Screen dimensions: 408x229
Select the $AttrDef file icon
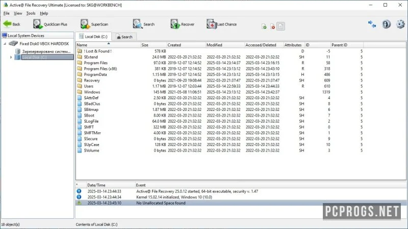tap(80, 98)
